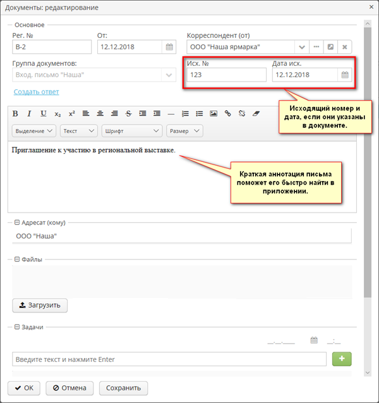Apply italic formatting
Screen dimensions: 379x403
pos(28,114)
